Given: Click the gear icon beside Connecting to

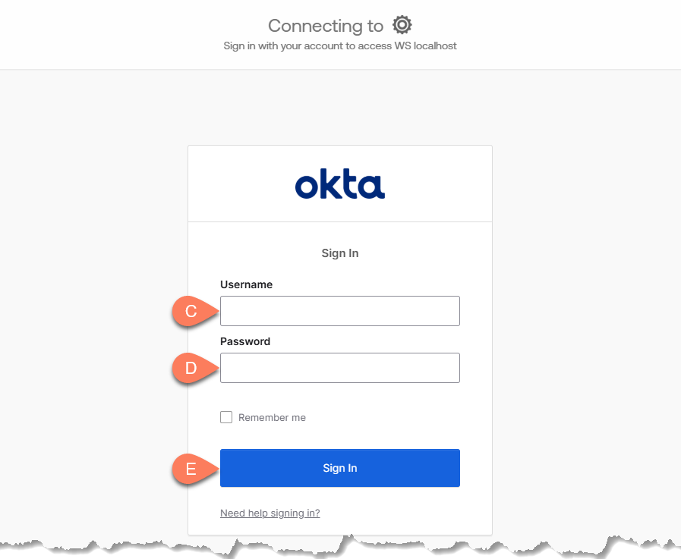Looking at the screenshot, I should click(x=402, y=25).
